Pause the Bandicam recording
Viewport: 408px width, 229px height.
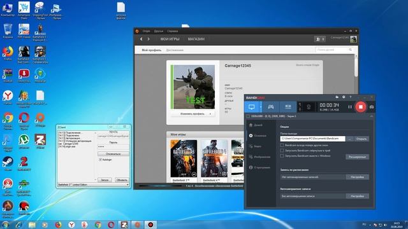click(350, 107)
